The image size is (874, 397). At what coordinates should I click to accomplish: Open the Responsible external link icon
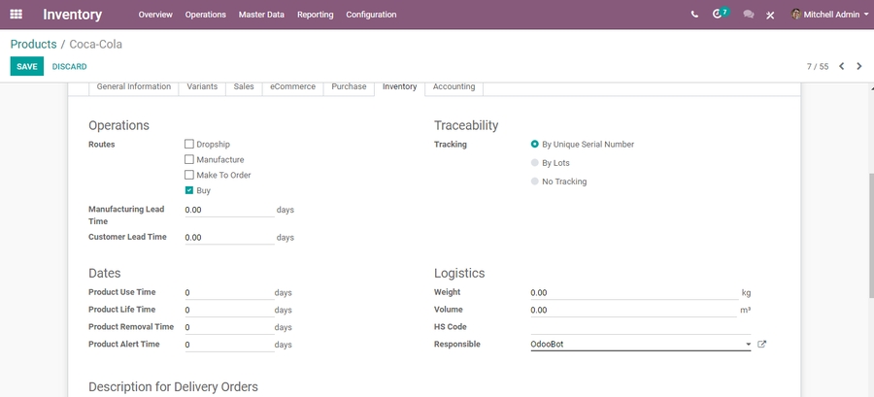pyautogui.click(x=761, y=345)
